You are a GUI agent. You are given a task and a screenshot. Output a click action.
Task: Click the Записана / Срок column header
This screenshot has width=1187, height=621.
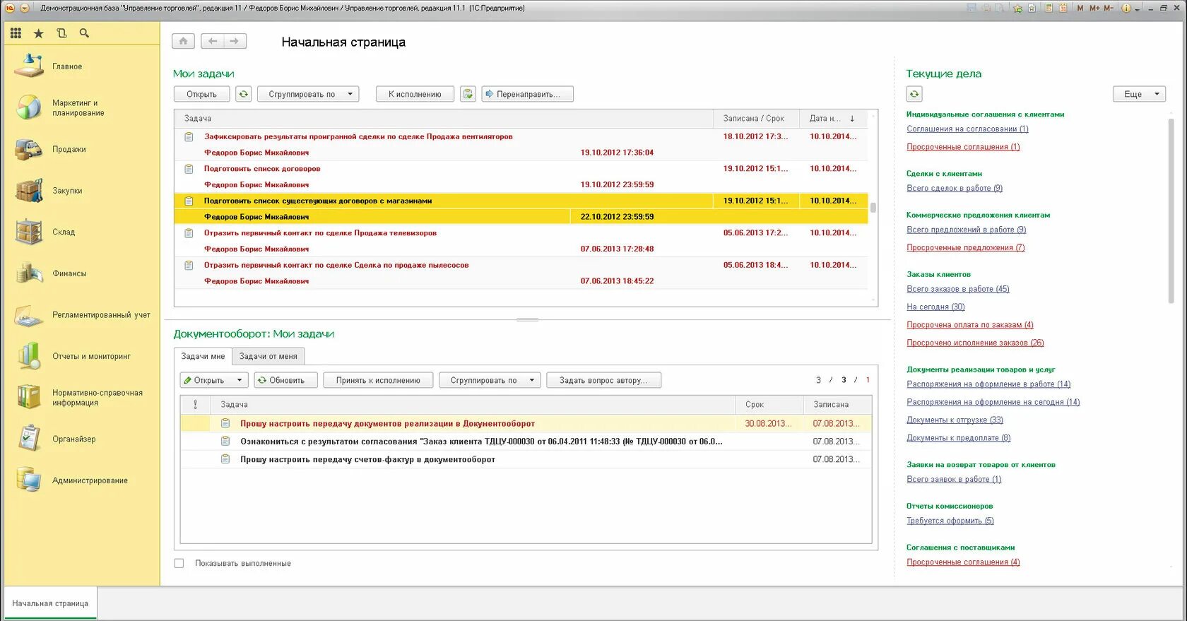click(x=756, y=119)
